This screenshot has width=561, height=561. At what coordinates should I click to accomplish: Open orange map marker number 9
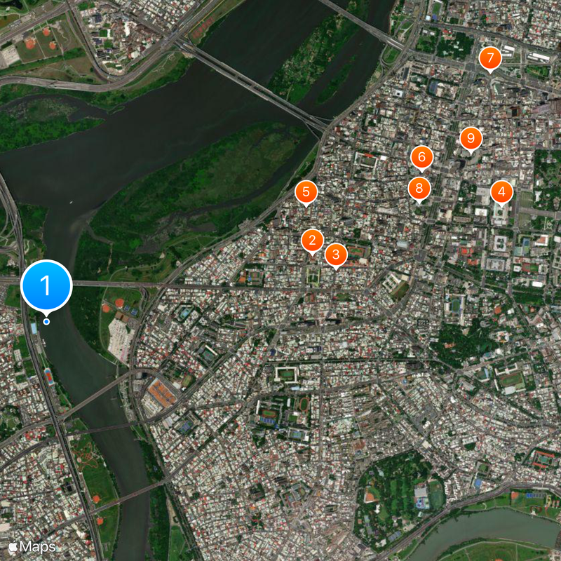(471, 138)
